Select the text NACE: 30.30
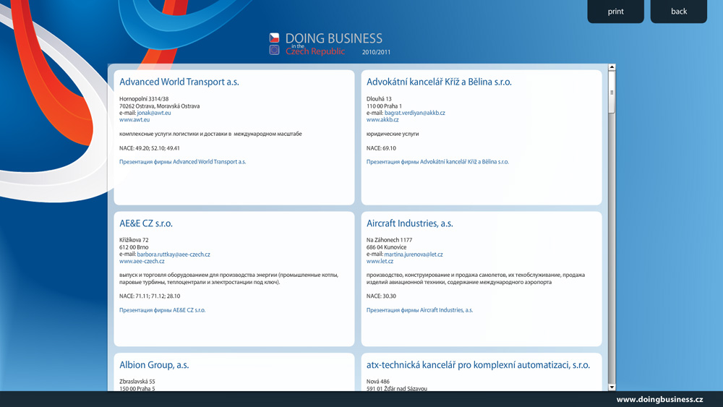Viewport: 723px width, 407px height. pyautogui.click(x=381, y=296)
